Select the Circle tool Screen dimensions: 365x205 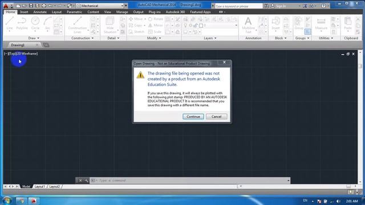35,23
